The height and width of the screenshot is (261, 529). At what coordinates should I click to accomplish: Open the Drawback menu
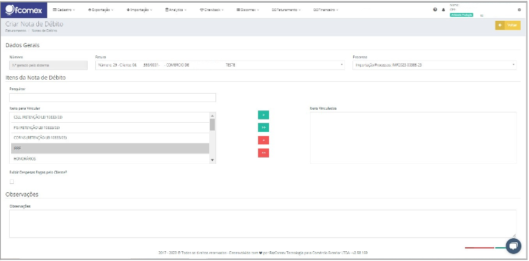click(211, 10)
